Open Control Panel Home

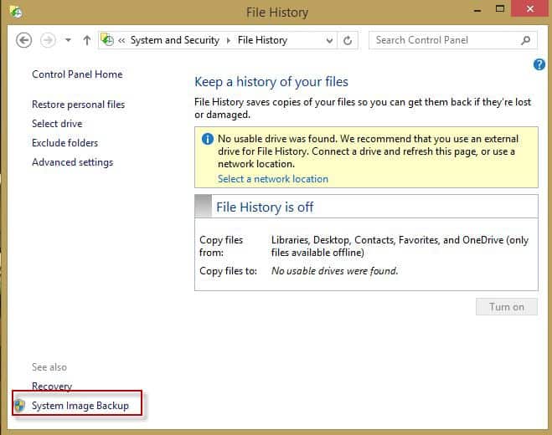point(77,74)
